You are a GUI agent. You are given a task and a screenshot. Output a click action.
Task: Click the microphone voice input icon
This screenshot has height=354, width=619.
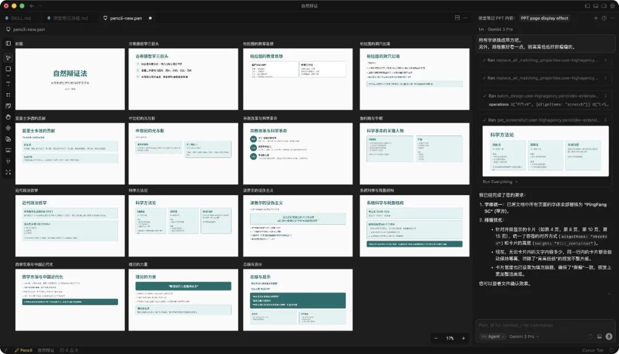click(x=609, y=336)
